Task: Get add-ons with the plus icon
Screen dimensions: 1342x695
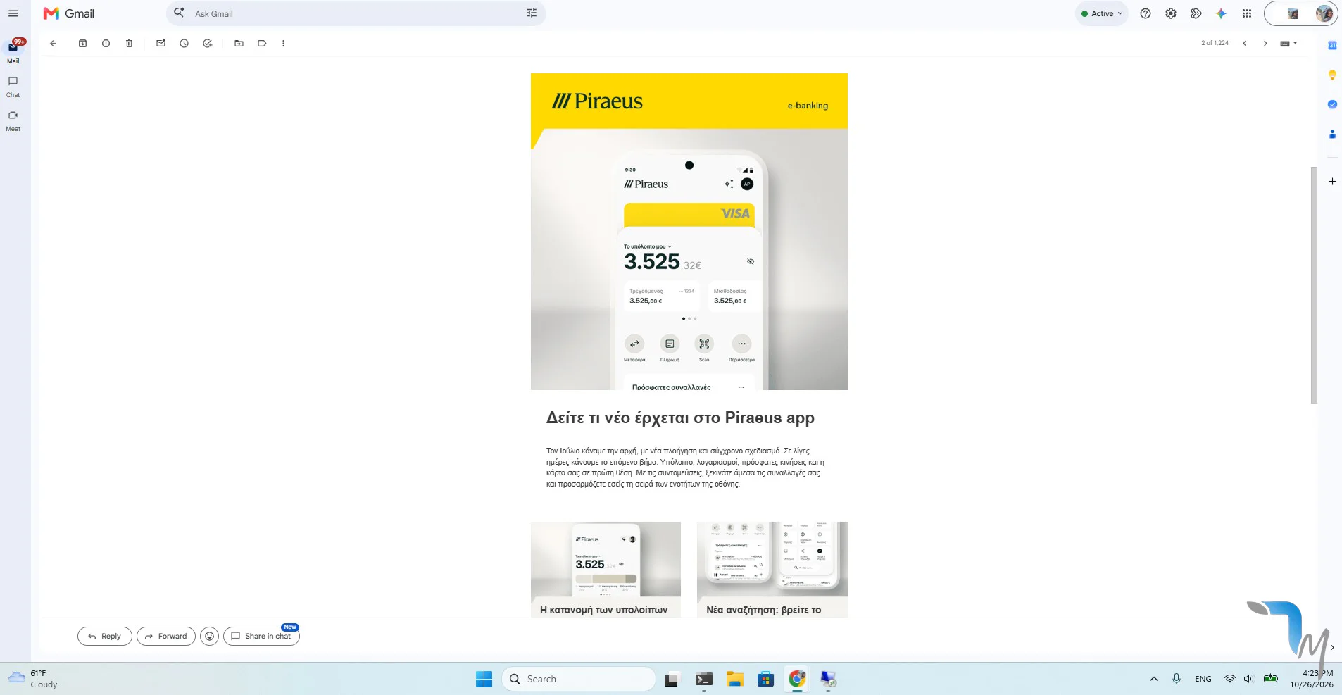Action: pyautogui.click(x=1332, y=182)
